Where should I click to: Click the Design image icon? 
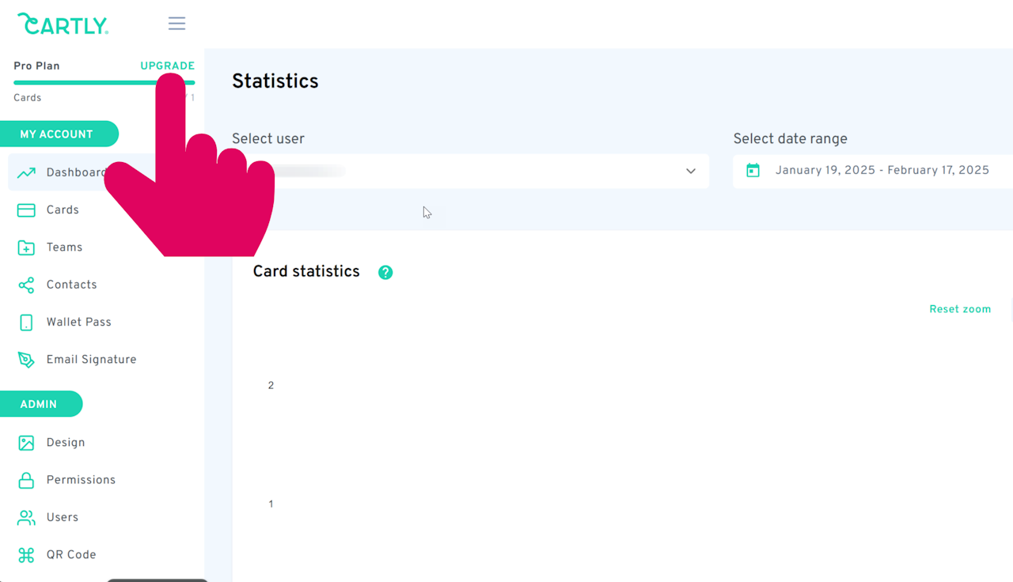26,443
